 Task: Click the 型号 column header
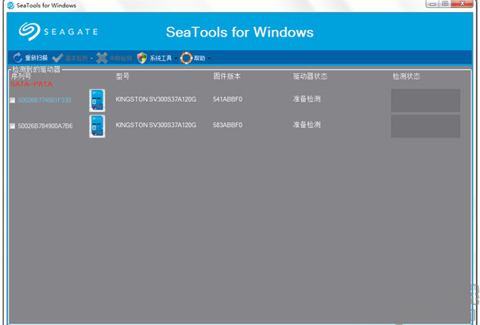click(x=122, y=76)
